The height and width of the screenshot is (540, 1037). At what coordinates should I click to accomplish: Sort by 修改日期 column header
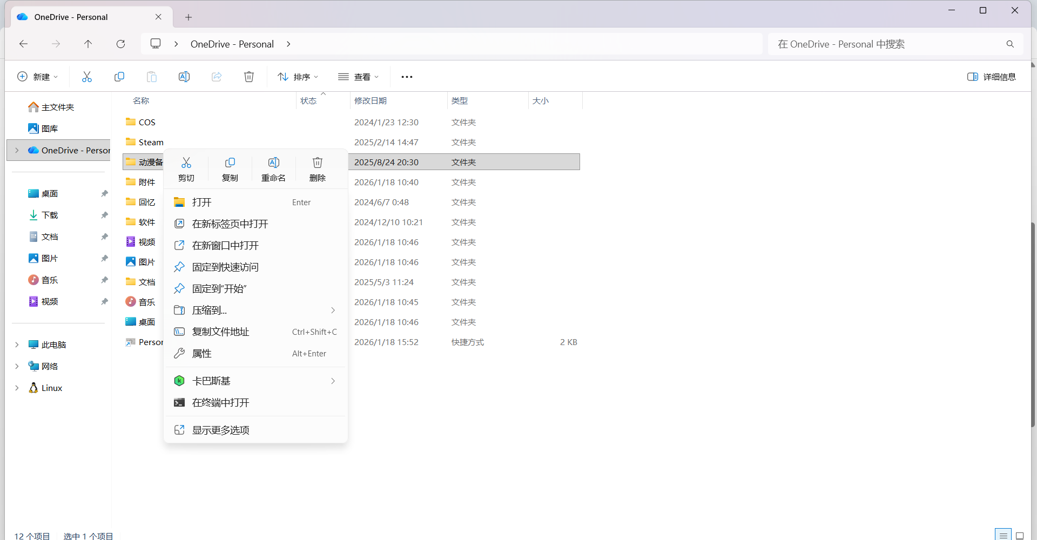[399, 100]
